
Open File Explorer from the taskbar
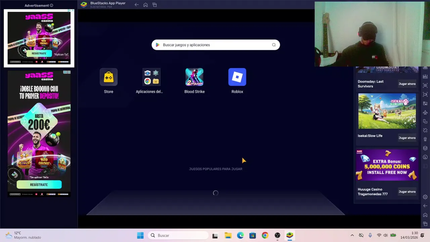click(x=228, y=235)
